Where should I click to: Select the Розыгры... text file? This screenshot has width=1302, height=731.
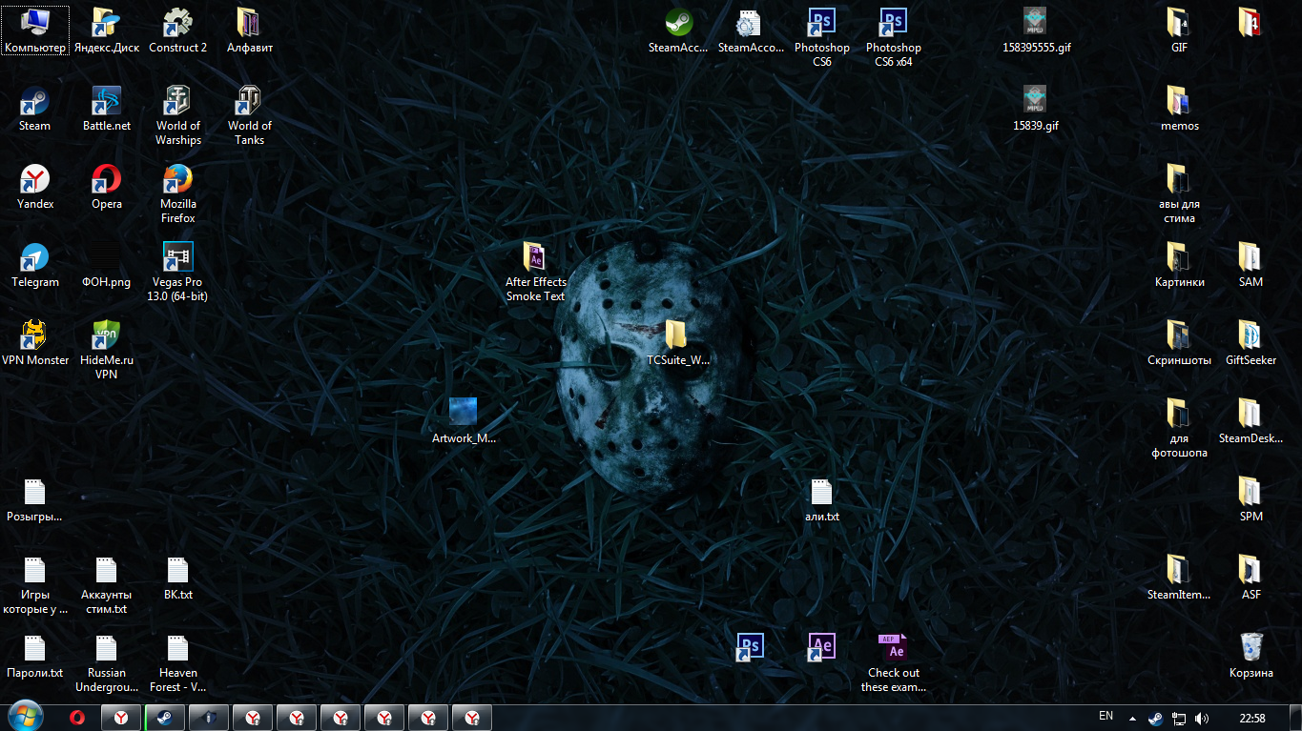click(x=35, y=499)
